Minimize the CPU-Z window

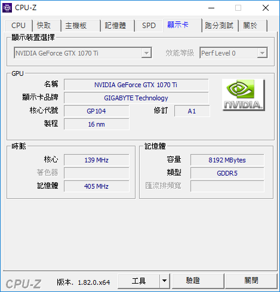coord(211,8)
